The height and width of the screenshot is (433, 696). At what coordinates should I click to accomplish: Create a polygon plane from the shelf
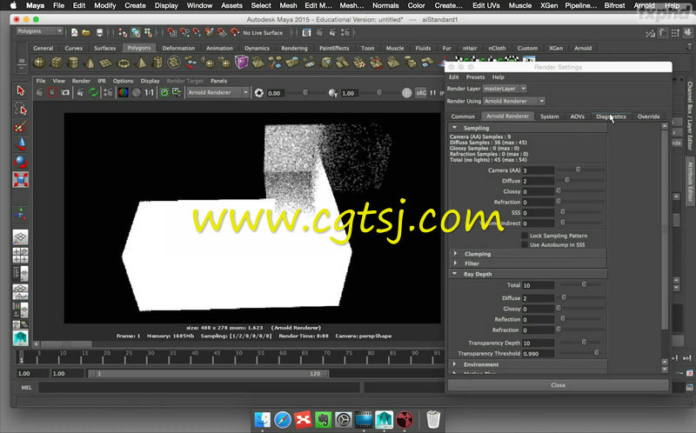point(106,63)
